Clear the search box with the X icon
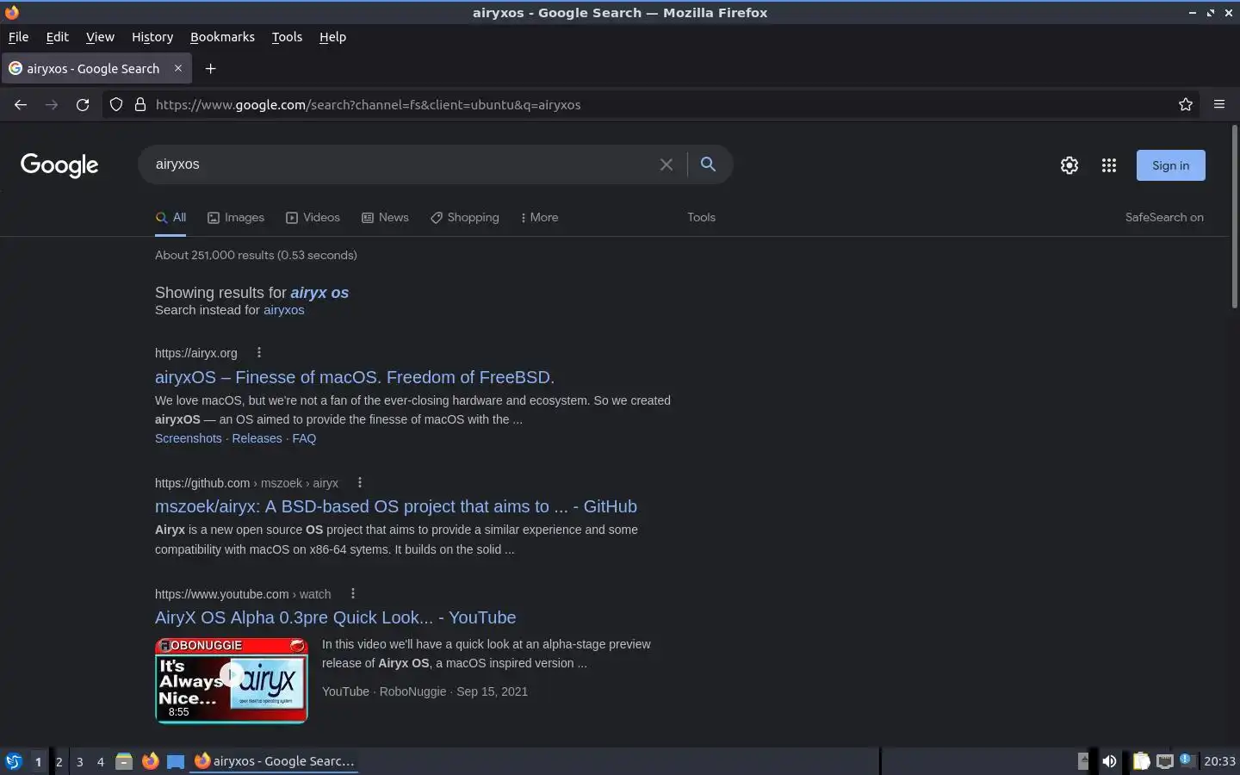The image size is (1240, 775). [x=666, y=164]
